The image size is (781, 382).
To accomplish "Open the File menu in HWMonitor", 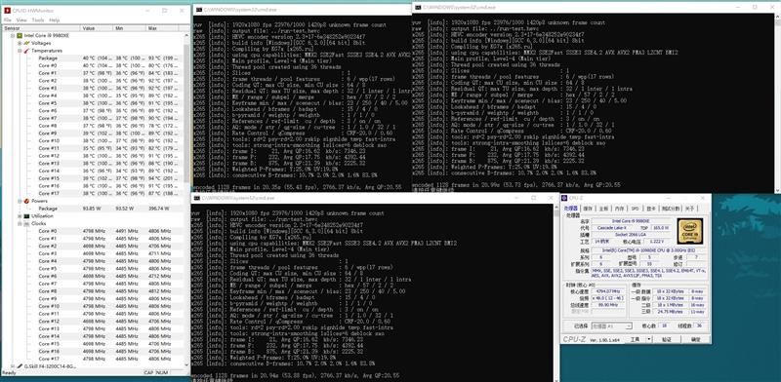I will click(8, 19).
